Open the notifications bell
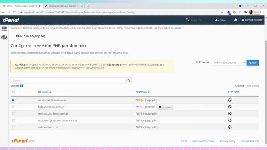The image size is (267, 150). (x=235, y=20)
